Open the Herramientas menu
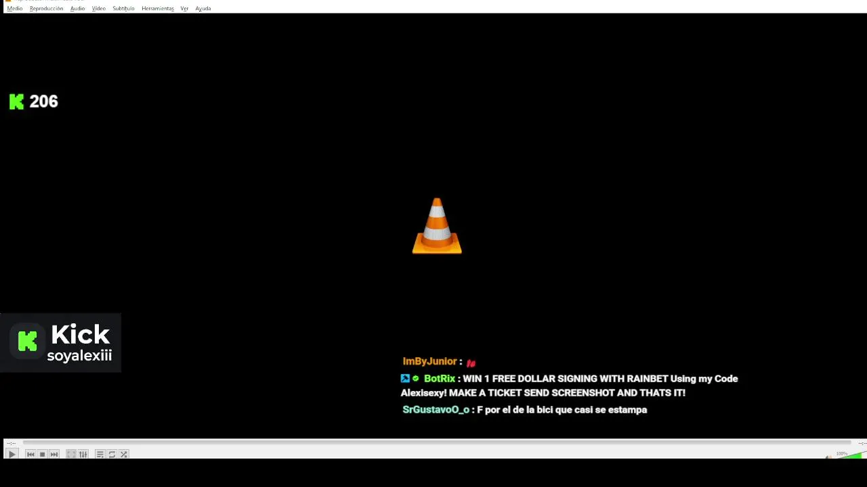Image resolution: width=867 pixels, height=487 pixels. (158, 9)
